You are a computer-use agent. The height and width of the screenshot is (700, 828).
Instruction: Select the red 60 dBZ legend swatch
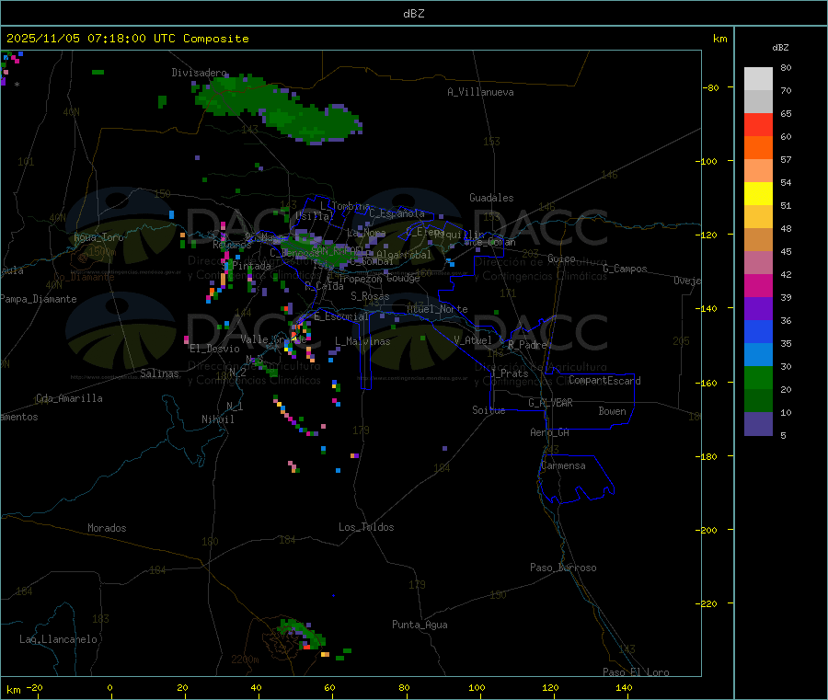point(758,124)
